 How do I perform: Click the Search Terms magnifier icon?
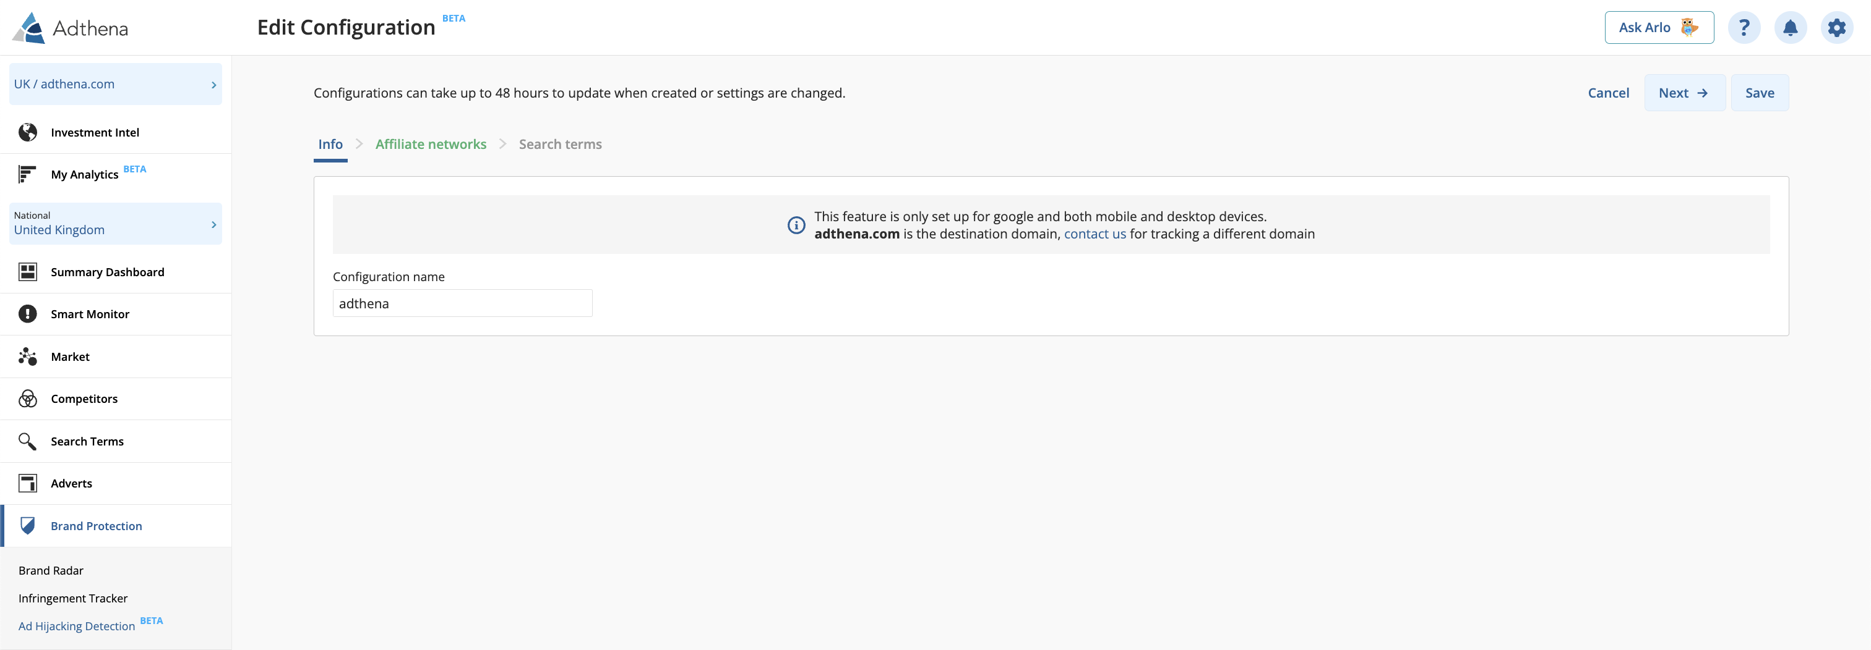28,441
